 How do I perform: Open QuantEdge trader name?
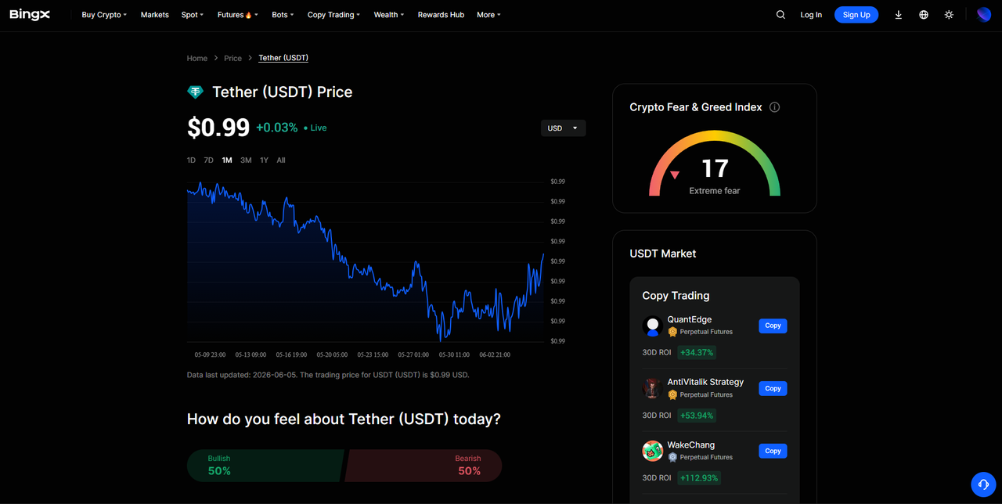coord(690,320)
